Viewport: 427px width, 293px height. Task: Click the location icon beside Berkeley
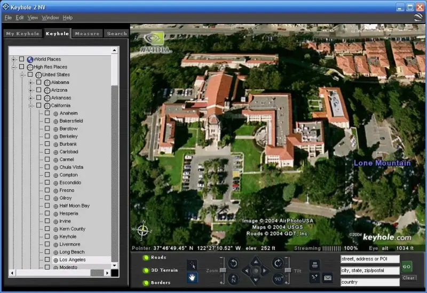pyautogui.click(x=56, y=137)
